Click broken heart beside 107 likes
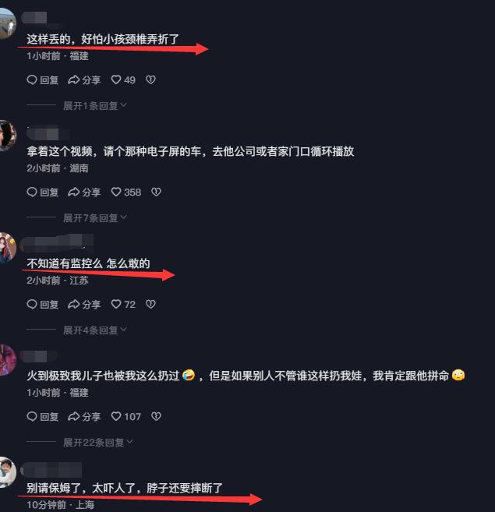 point(156,416)
